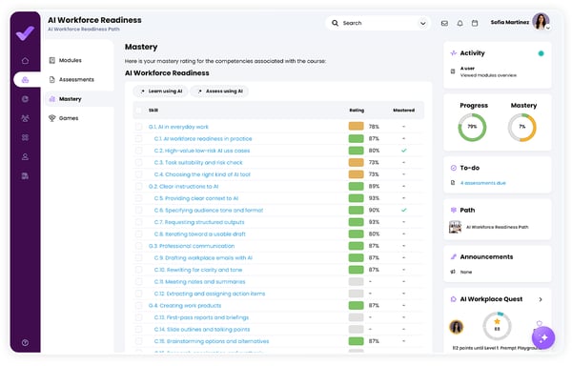Screen dimensions: 572x366
Task: Open the notifications bell icon
Action: coord(460,23)
